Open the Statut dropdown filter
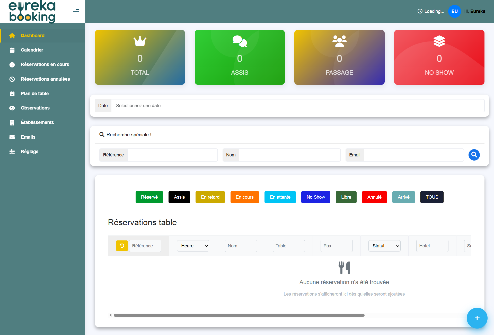This screenshot has height=335, width=494. [384, 246]
